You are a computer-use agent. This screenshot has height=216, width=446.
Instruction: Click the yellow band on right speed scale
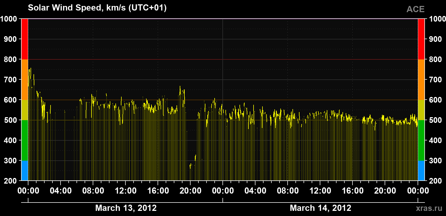(x=421, y=110)
